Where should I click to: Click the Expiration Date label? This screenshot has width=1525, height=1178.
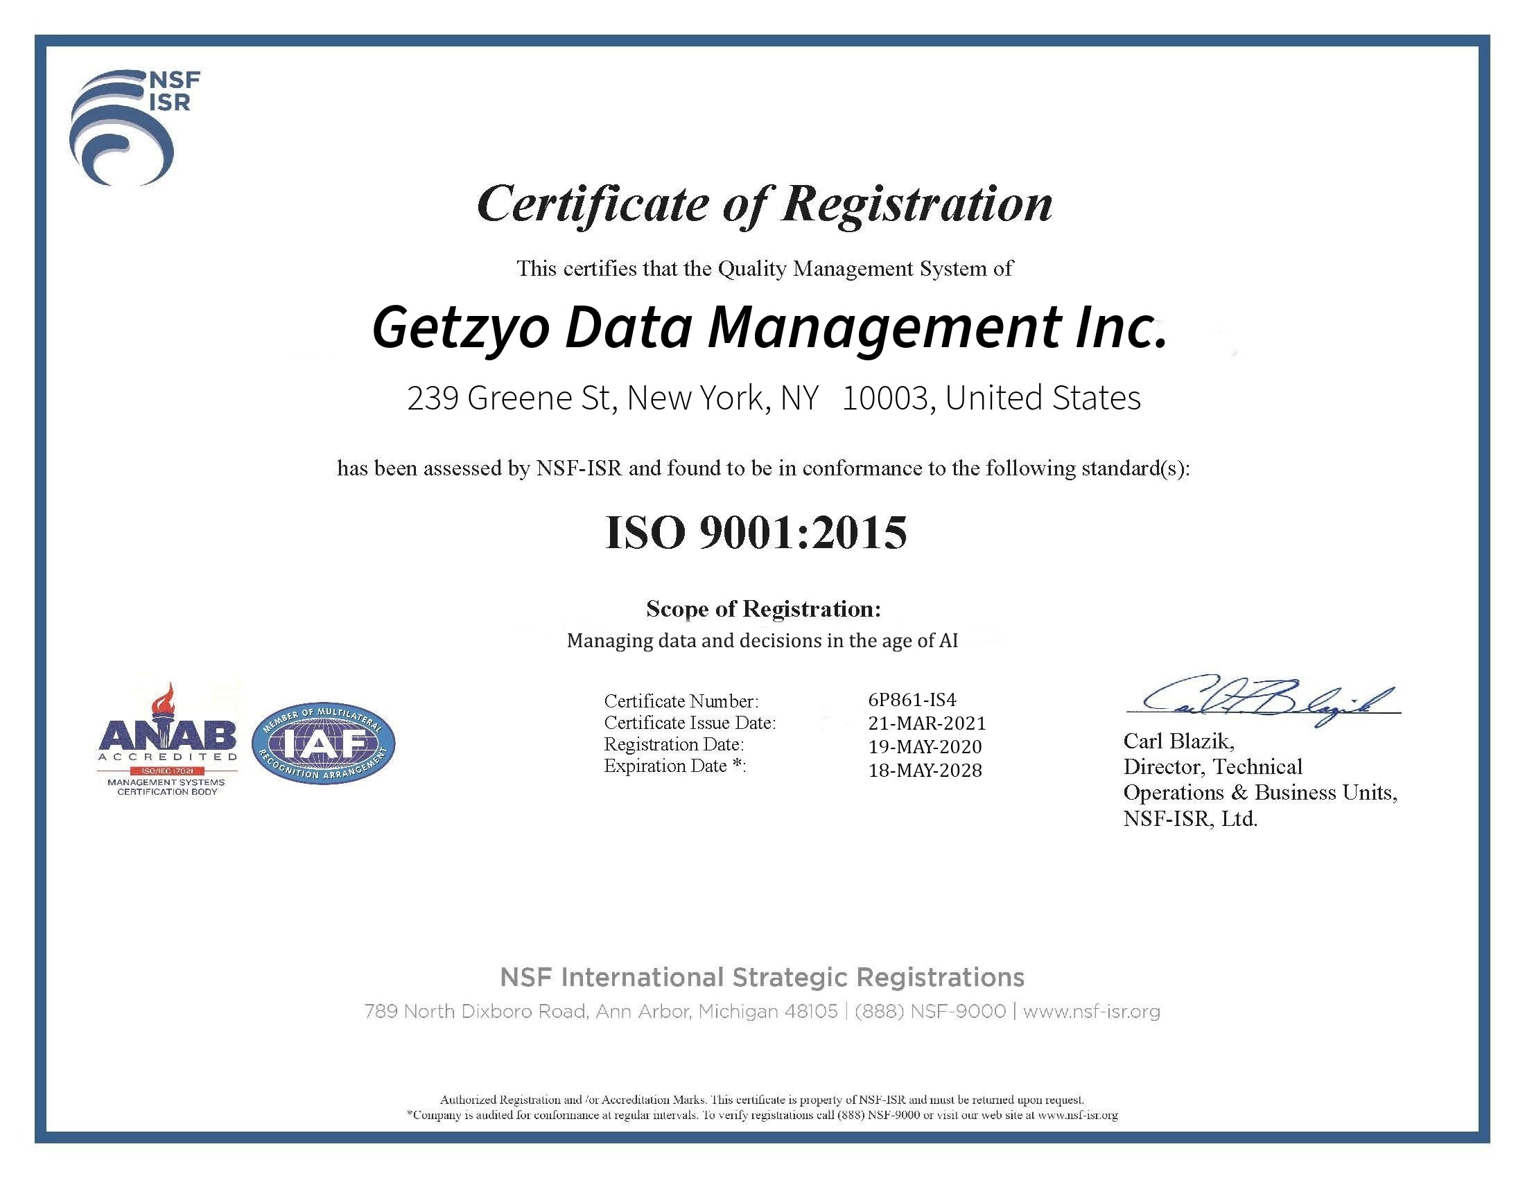pyautogui.click(x=674, y=766)
